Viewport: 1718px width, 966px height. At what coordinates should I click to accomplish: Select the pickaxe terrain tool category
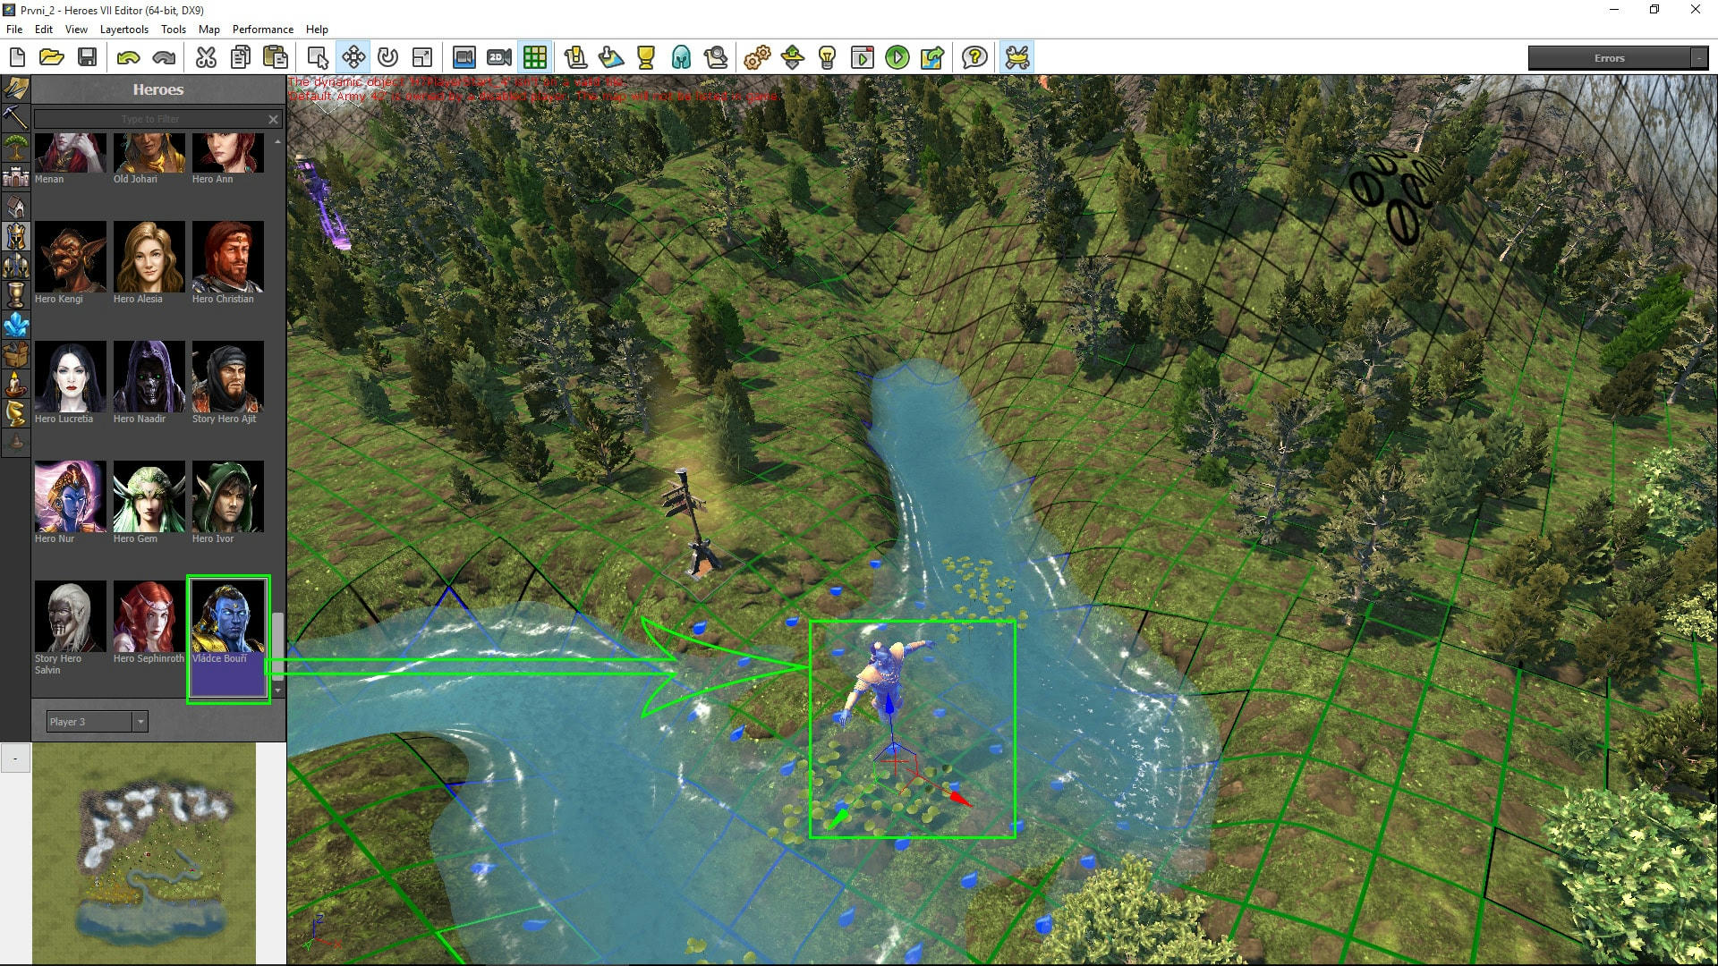click(16, 117)
